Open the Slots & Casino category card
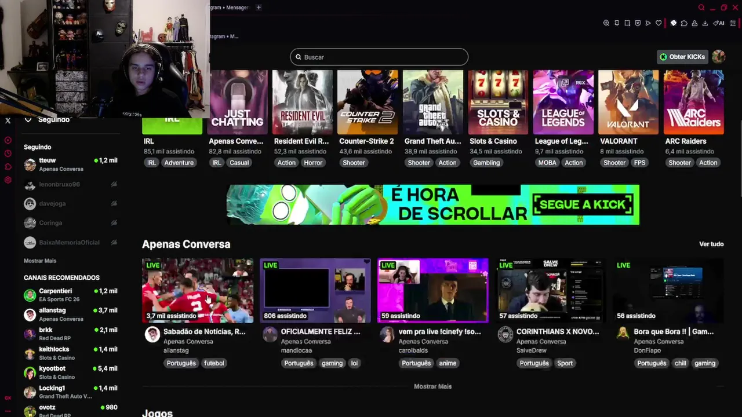Viewport: 742px width, 417px height. 498,103
